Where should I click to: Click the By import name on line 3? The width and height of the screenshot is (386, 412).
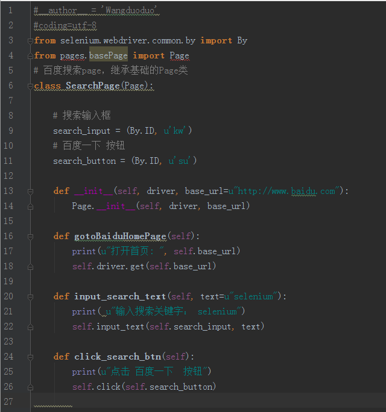[242, 41]
